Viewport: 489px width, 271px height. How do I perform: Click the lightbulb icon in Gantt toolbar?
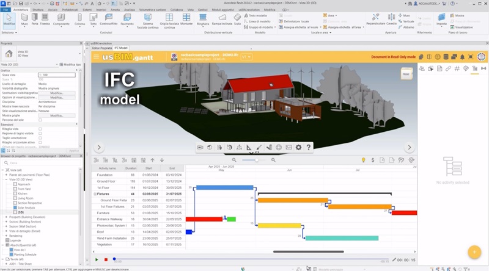363,160
